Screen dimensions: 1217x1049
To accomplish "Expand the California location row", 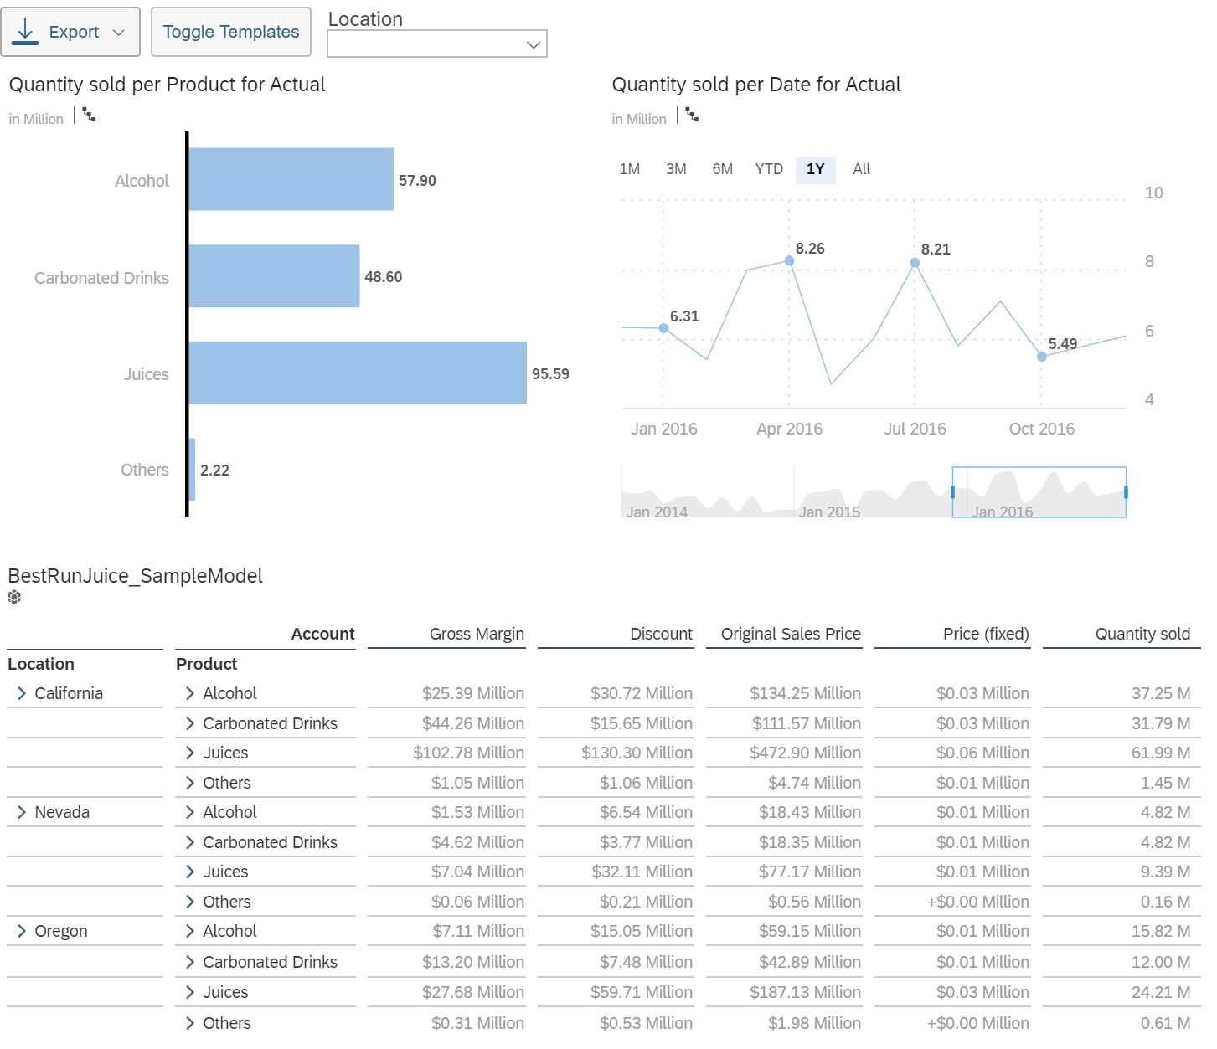I will (22, 693).
